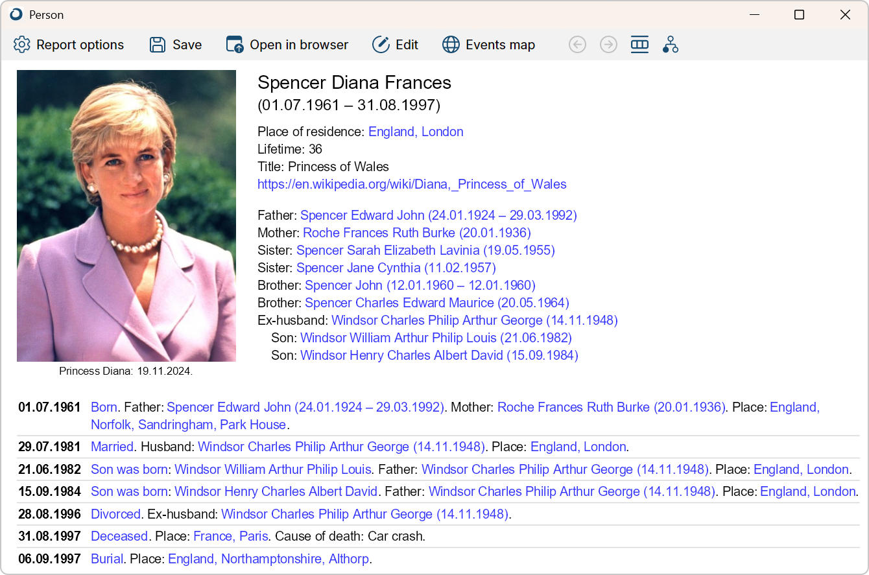Open ex-husband Windsor Charles link in header
The image size is (869, 575).
pos(475,320)
